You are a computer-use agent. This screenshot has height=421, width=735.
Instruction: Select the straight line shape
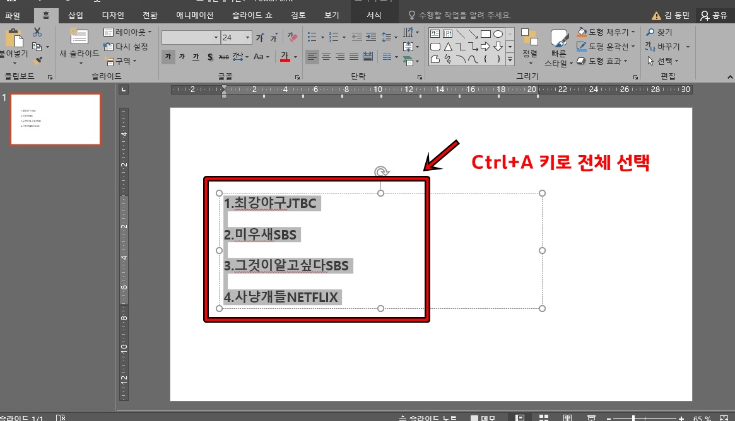pos(461,34)
